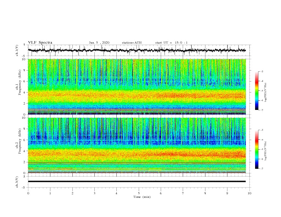Click the "-3" tick on ch.2 color bar

pyautogui.click(x=262, y=130)
